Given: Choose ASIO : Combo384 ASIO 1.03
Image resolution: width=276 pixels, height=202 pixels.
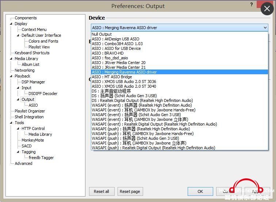Looking at the screenshot, I should coord(180,44).
